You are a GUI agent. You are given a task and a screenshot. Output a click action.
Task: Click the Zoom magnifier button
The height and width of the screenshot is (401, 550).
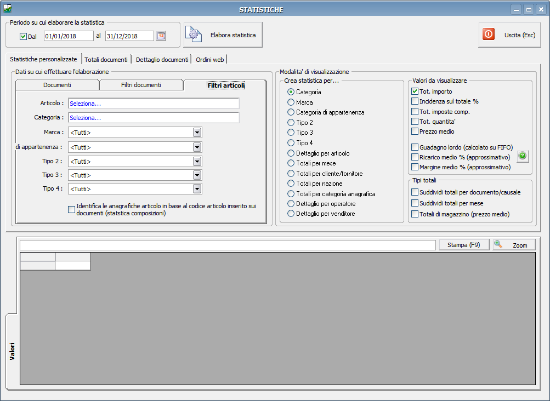click(514, 245)
